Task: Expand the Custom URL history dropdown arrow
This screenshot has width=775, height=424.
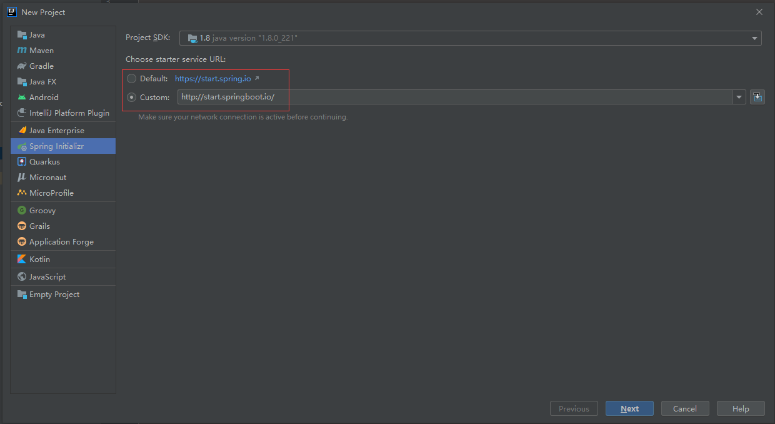Action: (x=739, y=97)
